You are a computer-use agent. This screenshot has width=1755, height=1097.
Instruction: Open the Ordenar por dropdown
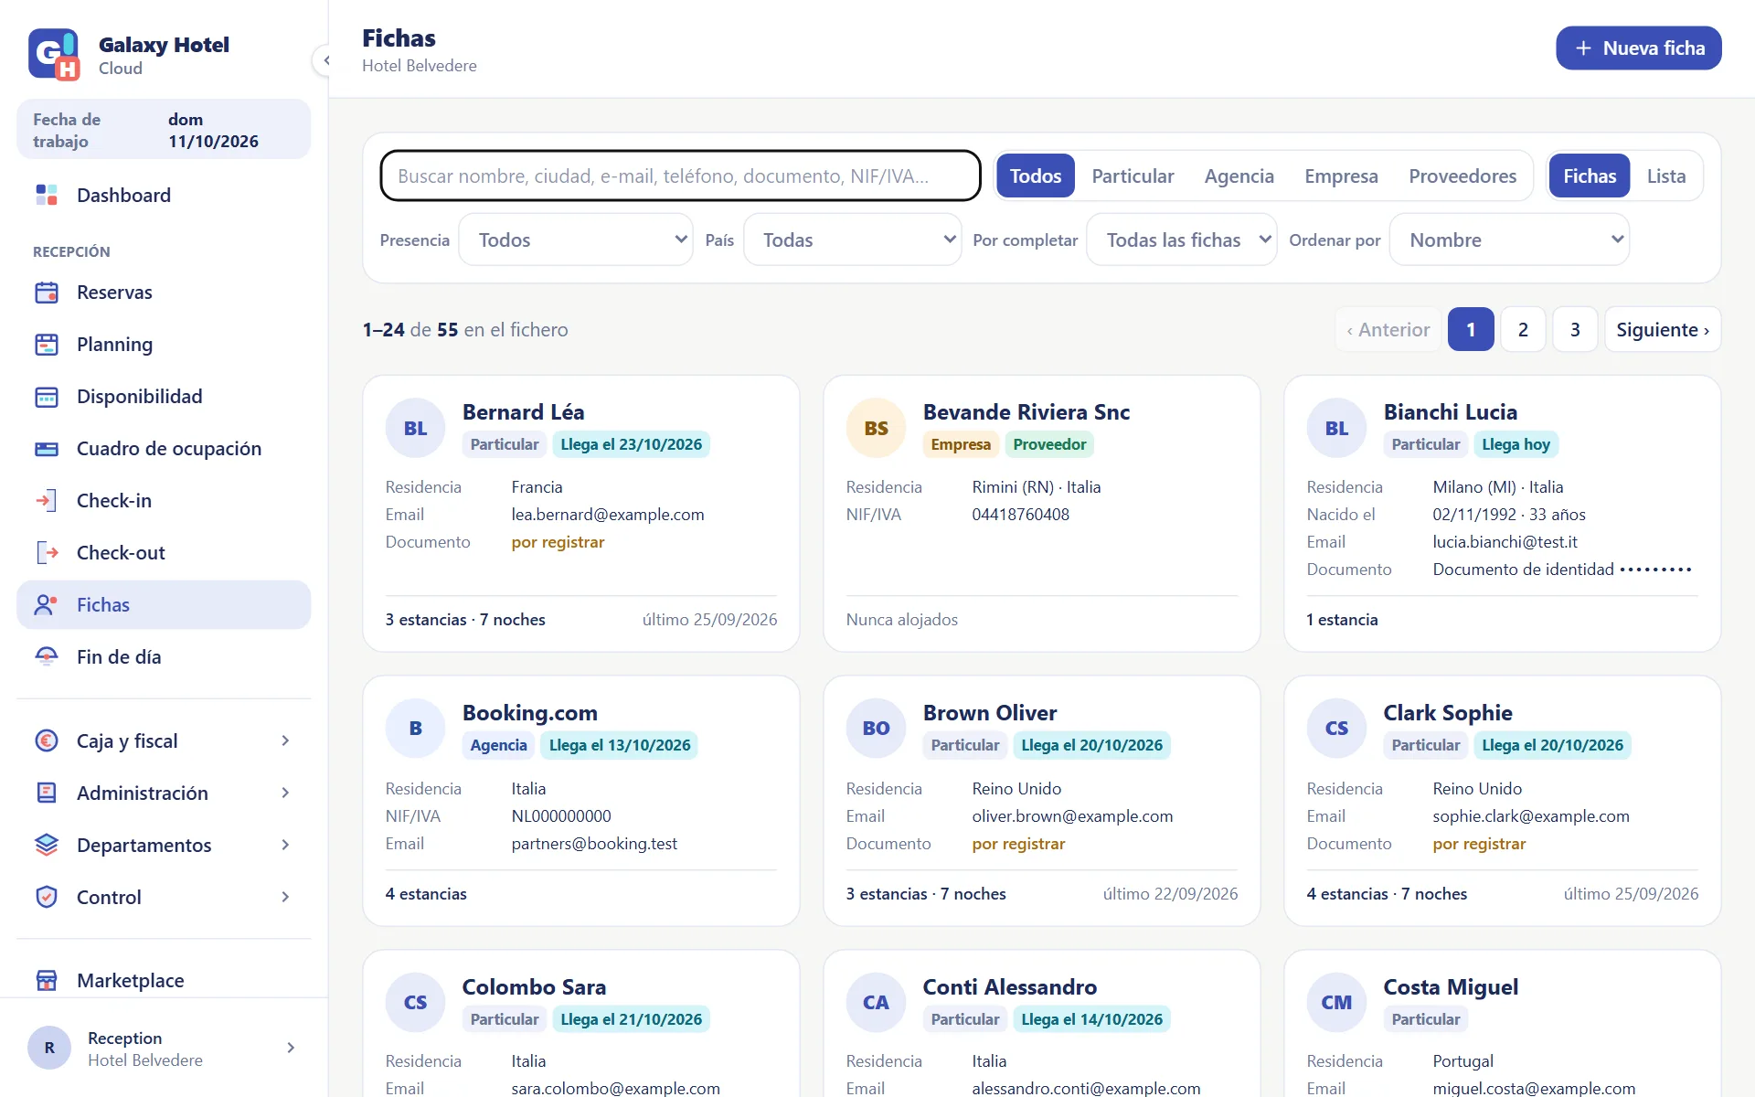(x=1509, y=240)
